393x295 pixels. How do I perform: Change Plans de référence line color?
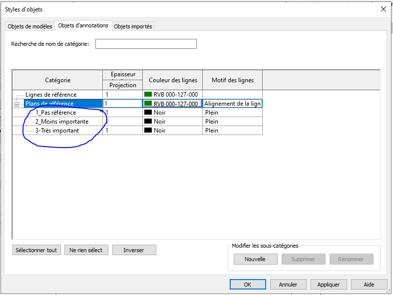click(x=172, y=104)
